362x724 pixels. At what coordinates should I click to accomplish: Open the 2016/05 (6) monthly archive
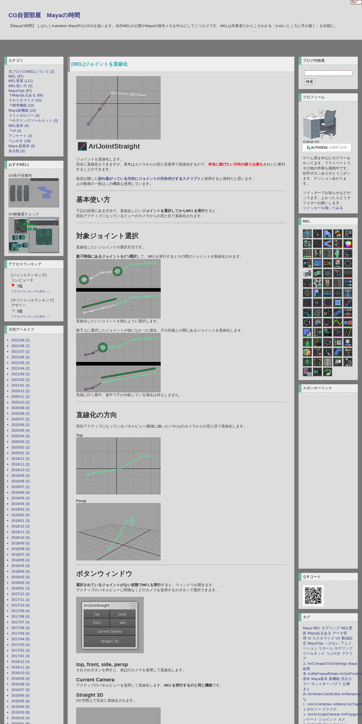pos(20,701)
